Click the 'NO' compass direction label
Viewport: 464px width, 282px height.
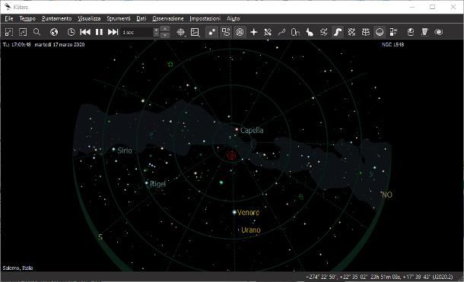tap(386, 195)
